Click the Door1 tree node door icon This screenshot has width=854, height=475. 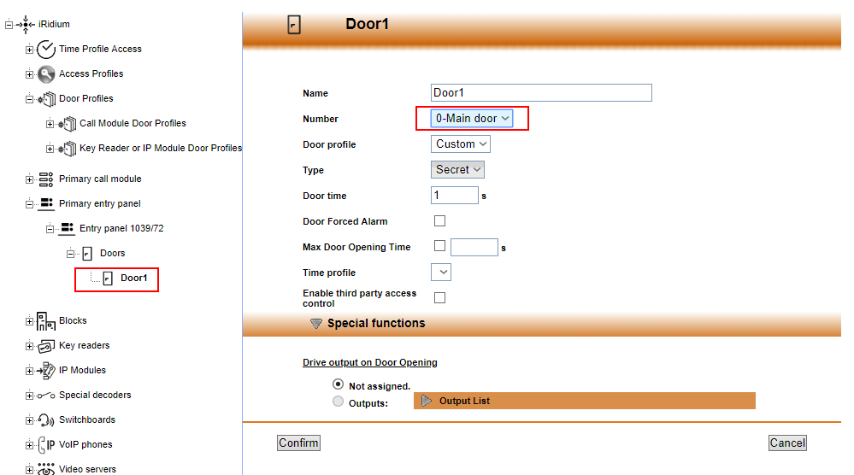108,278
